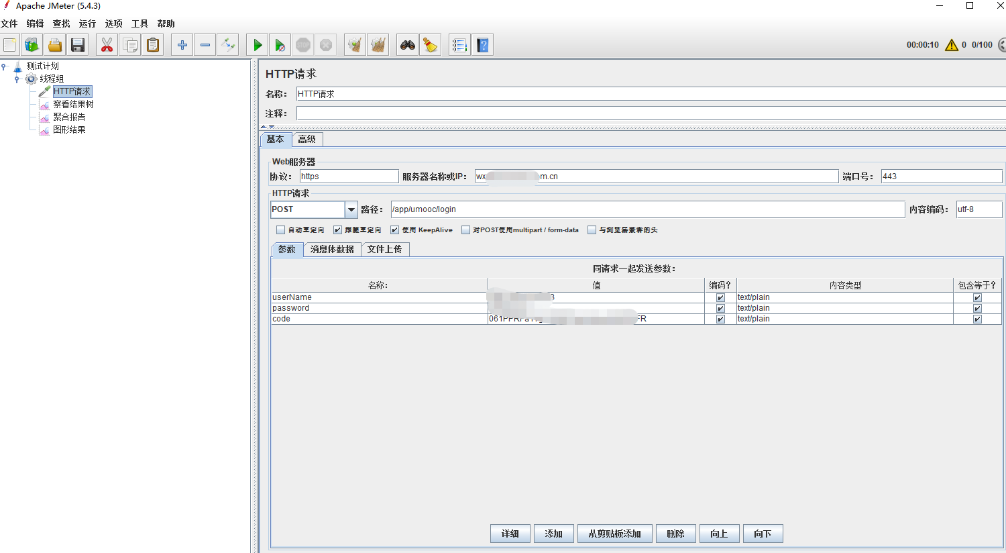Open the 选项 menu

(113, 23)
